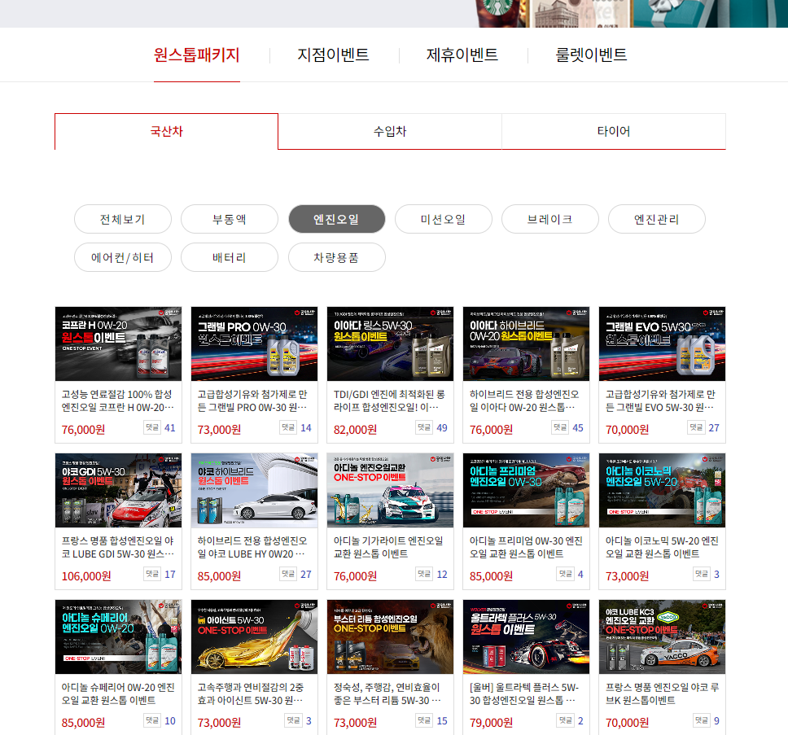Image resolution: width=788 pixels, height=735 pixels.
Task: Open 아디놀 프리미엄 0W-30 thumbnail
Action: pos(526,490)
